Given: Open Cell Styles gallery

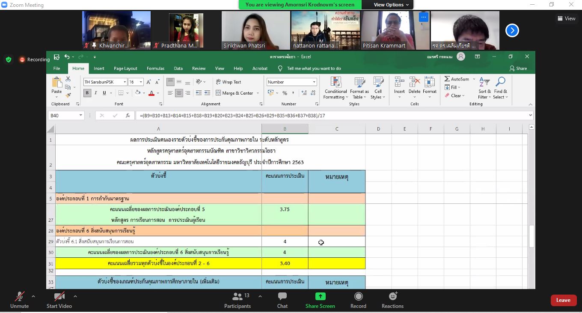Looking at the screenshot, I should click(x=378, y=88).
